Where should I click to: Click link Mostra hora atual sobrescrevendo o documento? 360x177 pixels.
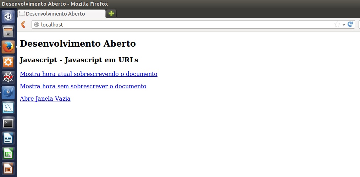click(88, 74)
